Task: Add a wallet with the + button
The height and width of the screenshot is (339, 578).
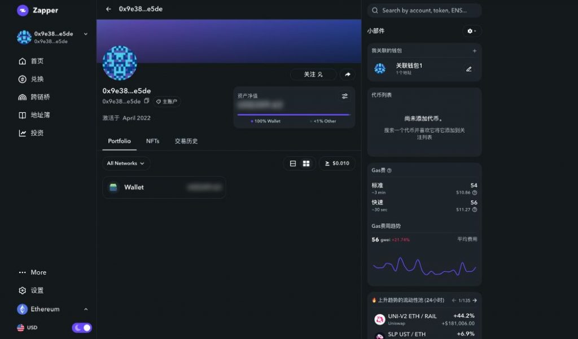Action: tap(475, 50)
